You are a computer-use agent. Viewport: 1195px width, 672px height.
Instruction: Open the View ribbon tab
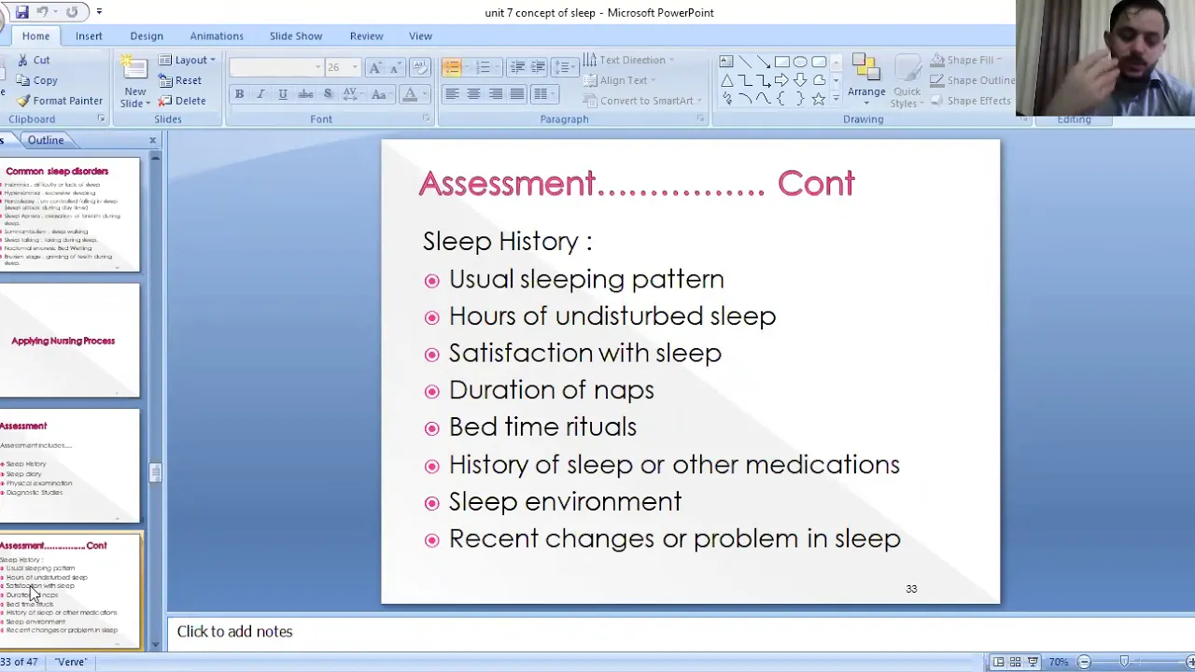[x=420, y=35]
